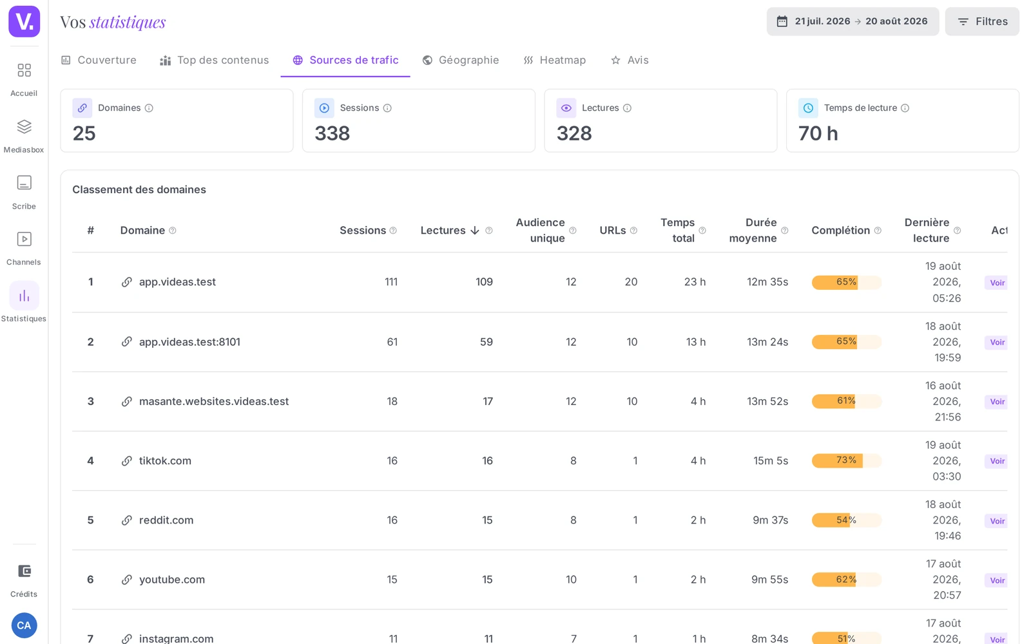The width and height of the screenshot is (1031, 644).
Task: Open the date range picker 21 juil. 2026
Action: tap(853, 21)
